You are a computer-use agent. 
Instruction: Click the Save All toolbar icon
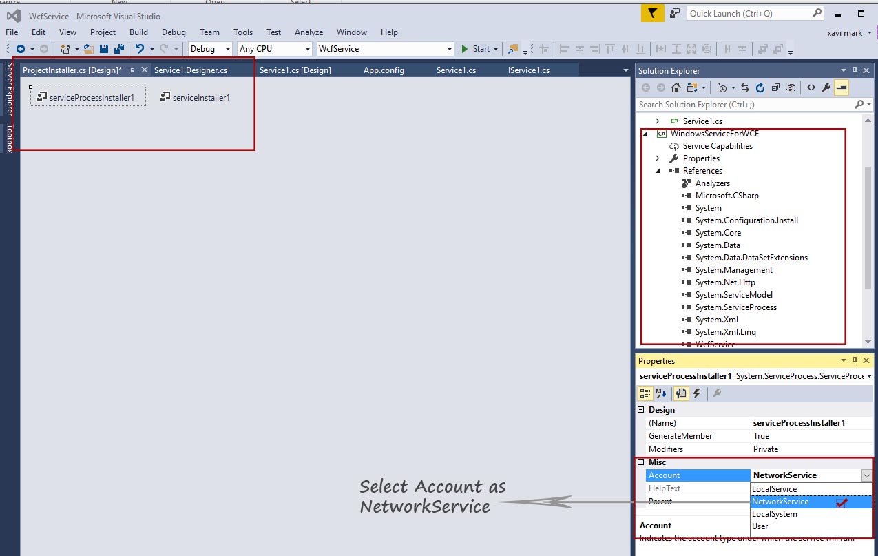pos(118,49)
